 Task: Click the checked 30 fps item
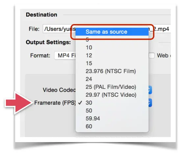tap(112, 103)
